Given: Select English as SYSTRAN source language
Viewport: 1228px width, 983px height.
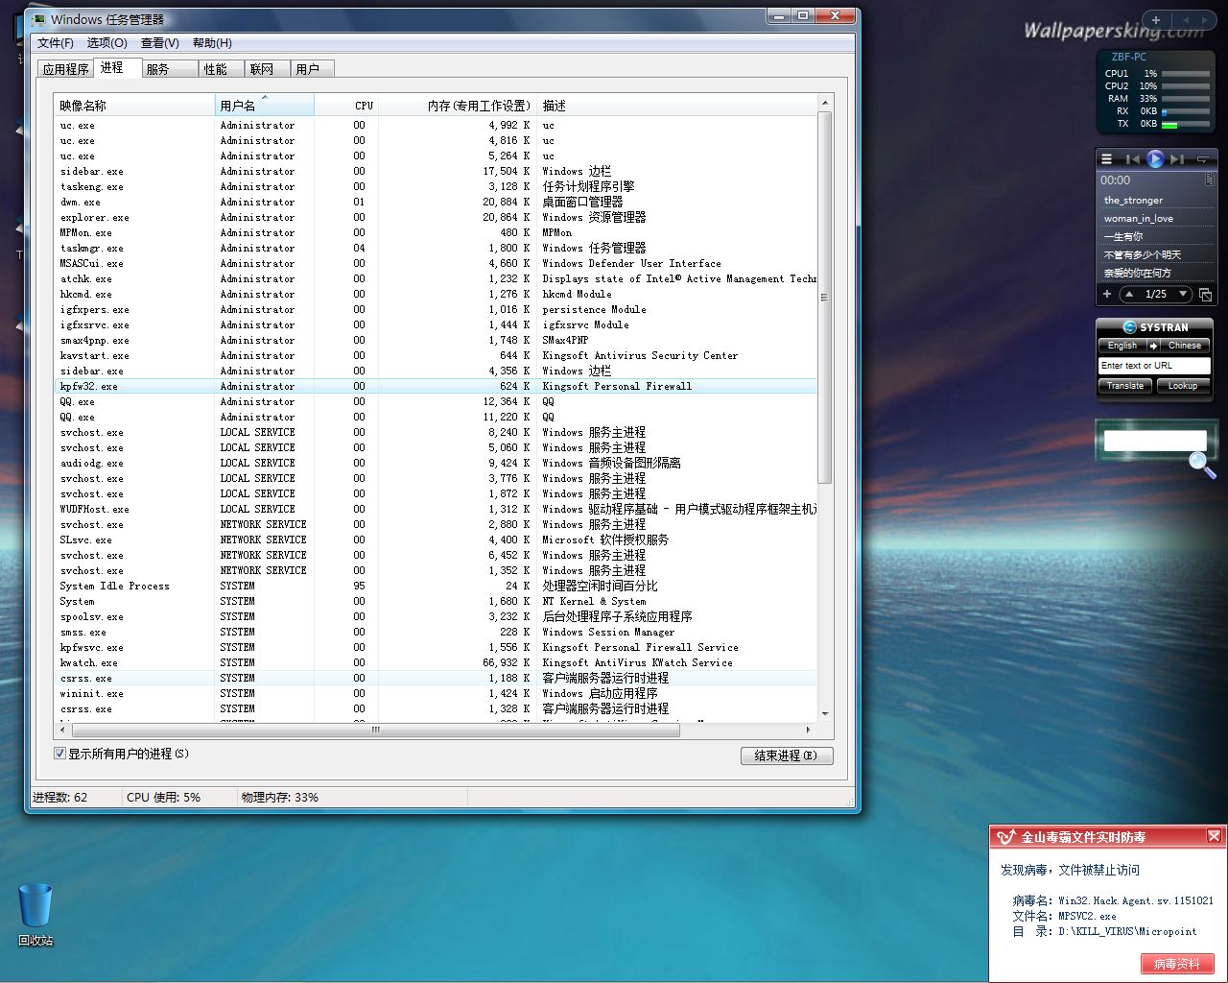Looking at the screenshot, I should (x=1122, y=346).
